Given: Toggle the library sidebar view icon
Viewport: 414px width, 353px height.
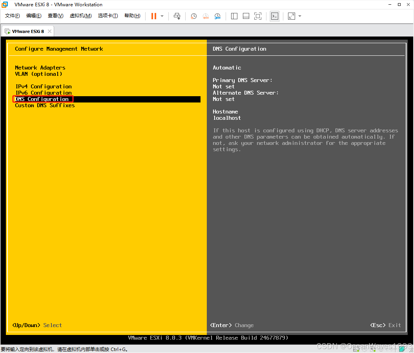Looking at the screenshot, I should point(234,16).
